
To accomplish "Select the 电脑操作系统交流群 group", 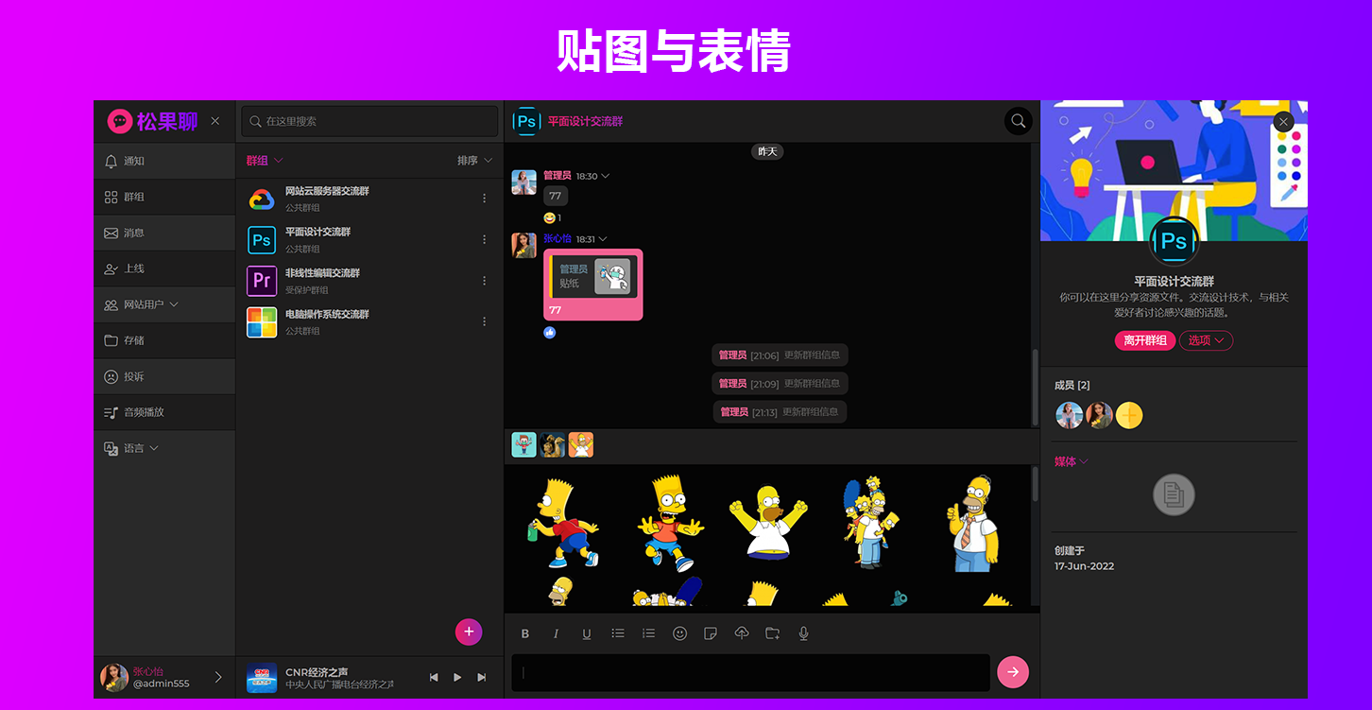I will point(369,321).
